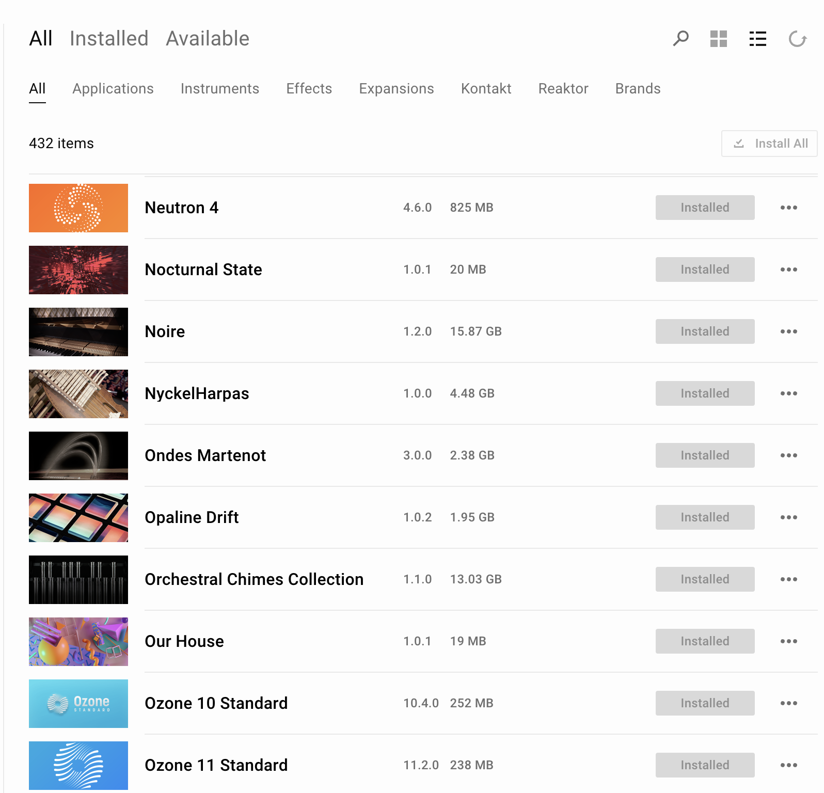
Task: Select the Our House product name
Action: 184,641
